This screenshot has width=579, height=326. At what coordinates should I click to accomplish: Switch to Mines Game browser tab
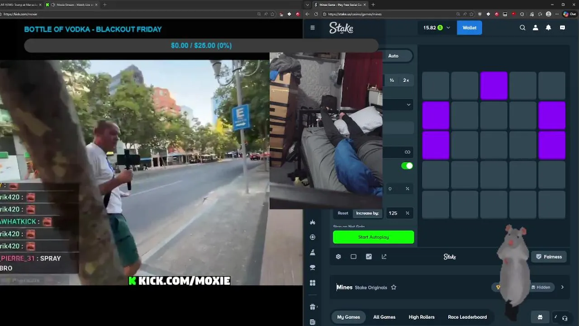pos(340,5)
